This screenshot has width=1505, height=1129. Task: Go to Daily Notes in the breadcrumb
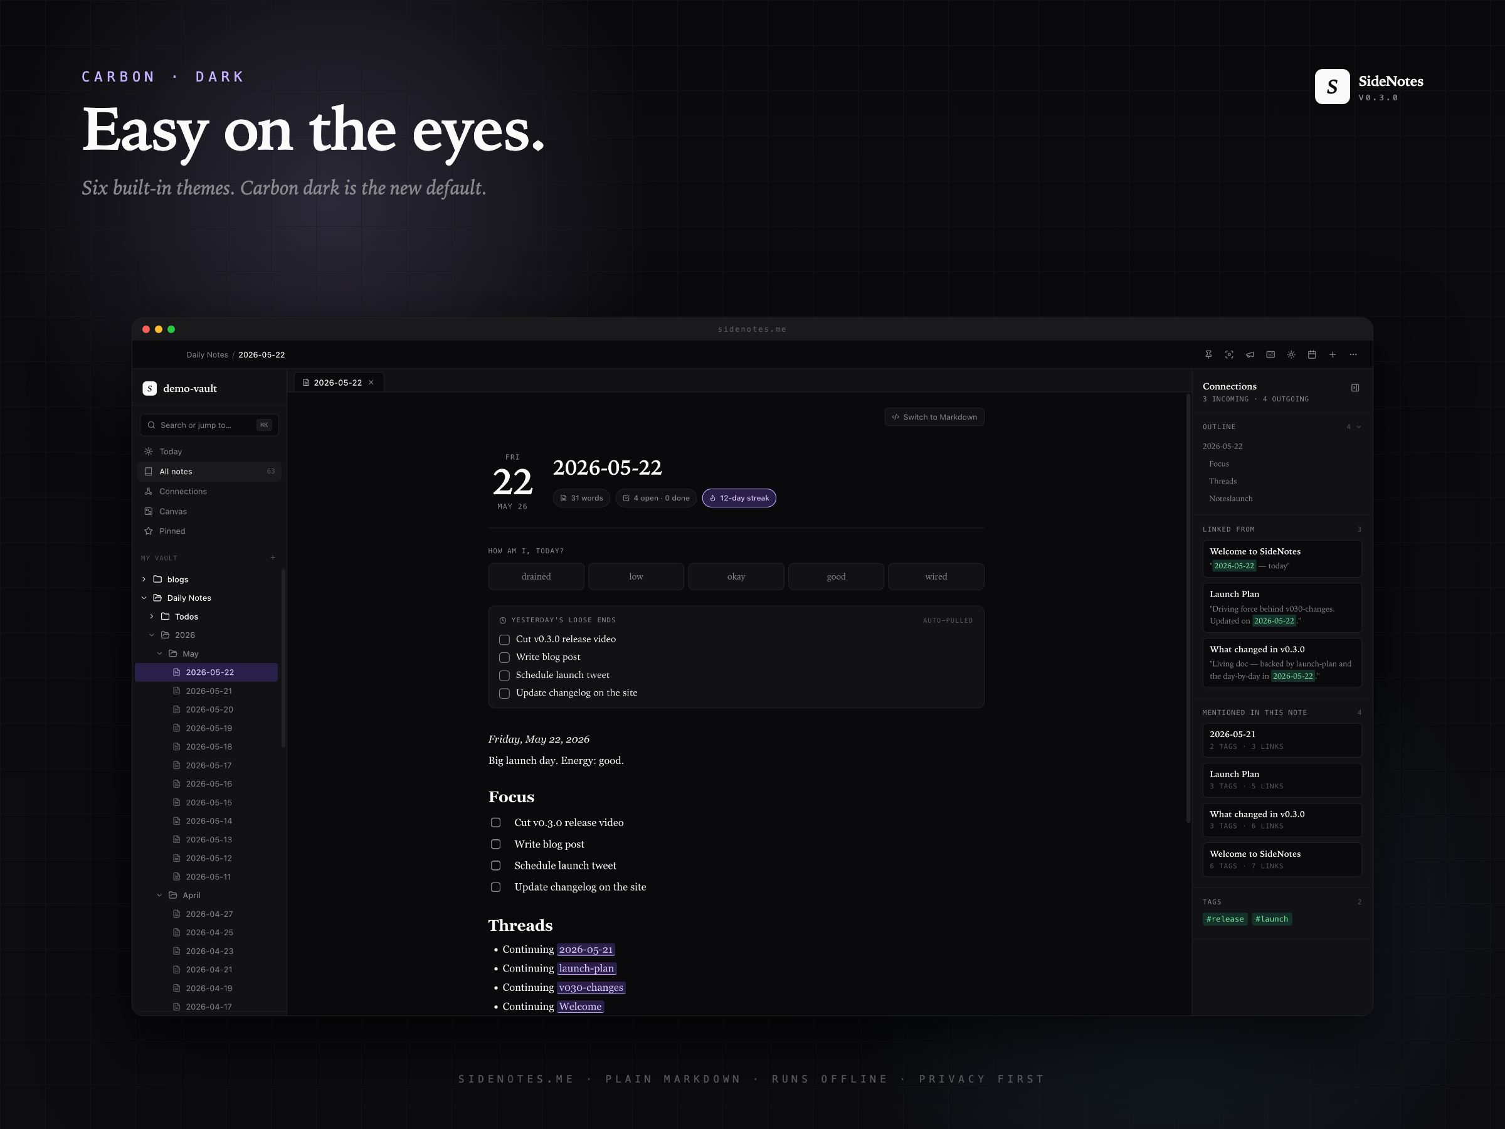click(x=208, y=354)
